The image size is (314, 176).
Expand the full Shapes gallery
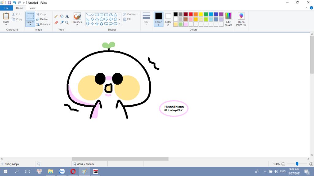tap(120, 24)
